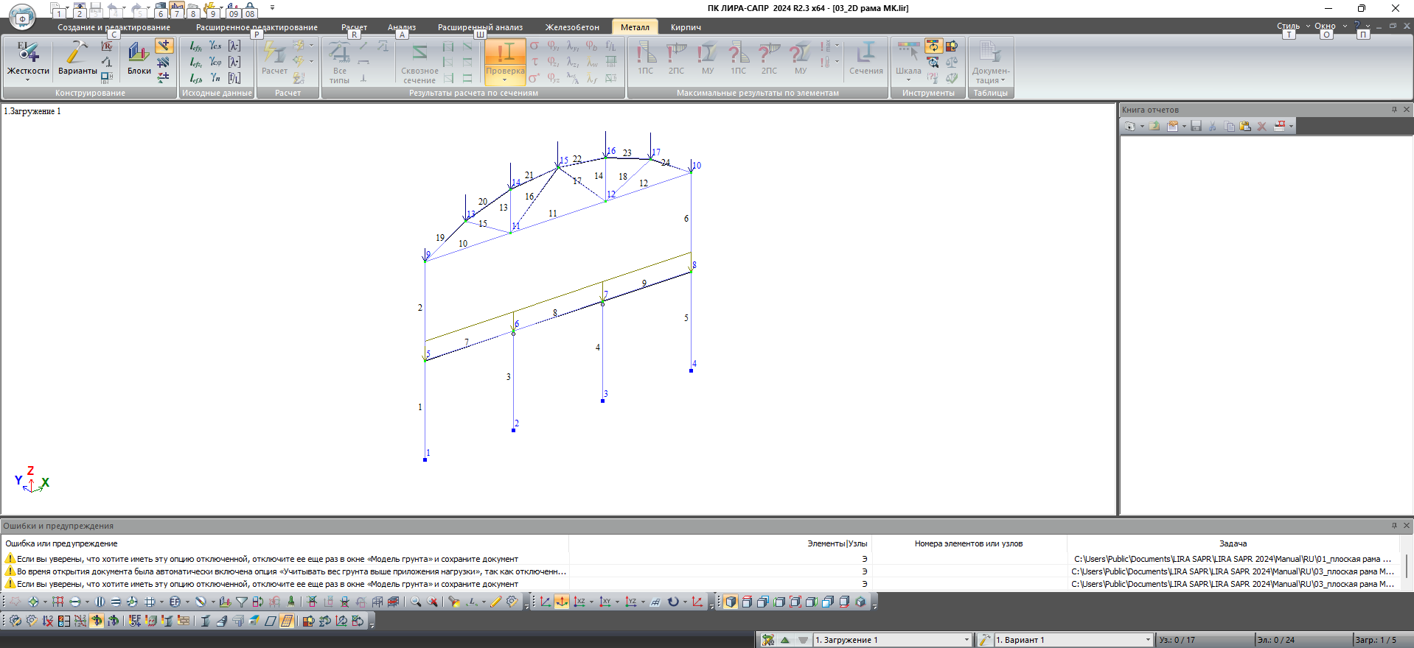Click the Варианты hammer icon

point(77,59)
